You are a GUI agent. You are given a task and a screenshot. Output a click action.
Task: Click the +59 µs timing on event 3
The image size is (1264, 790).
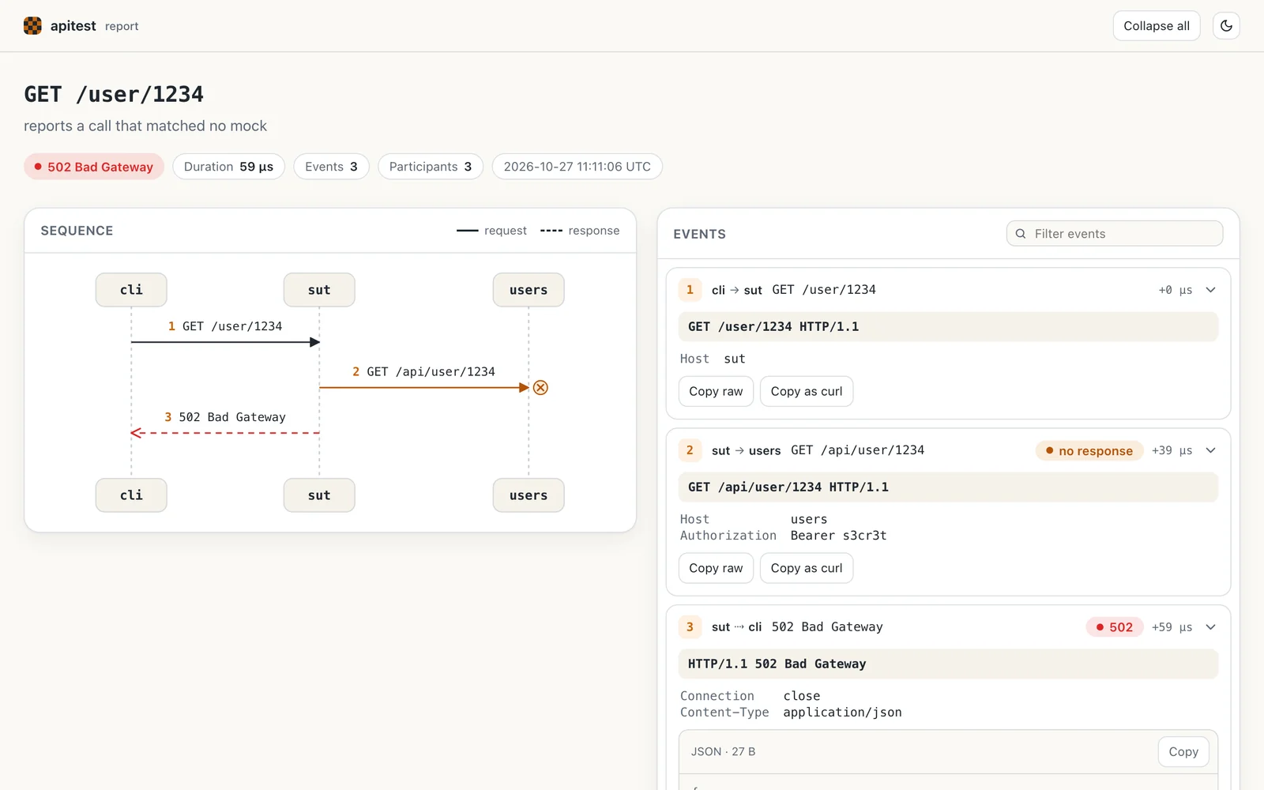1172,627
